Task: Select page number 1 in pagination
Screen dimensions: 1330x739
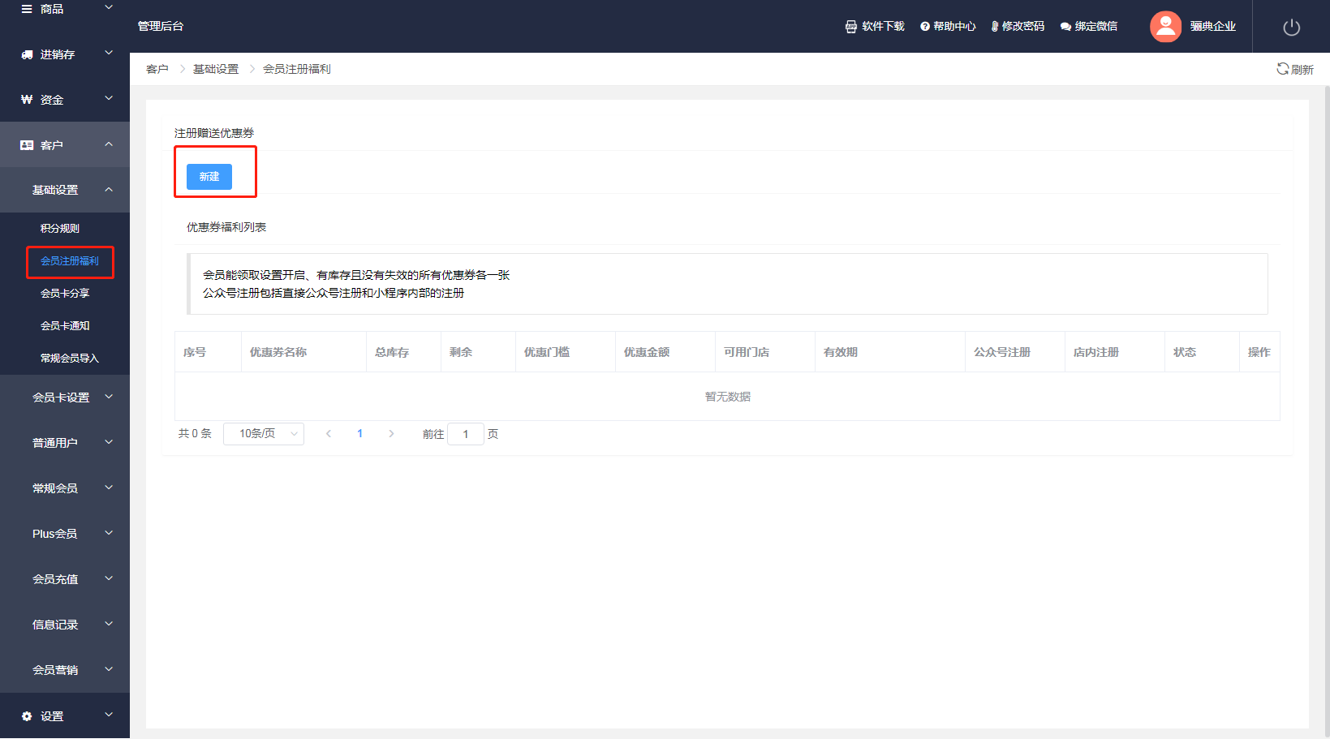Action: [359, 434]
